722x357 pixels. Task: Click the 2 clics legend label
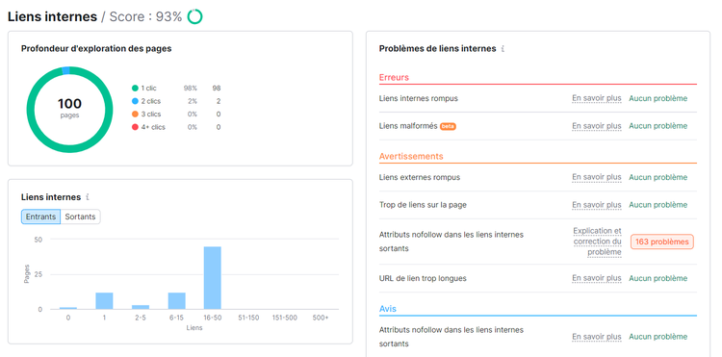151,101
